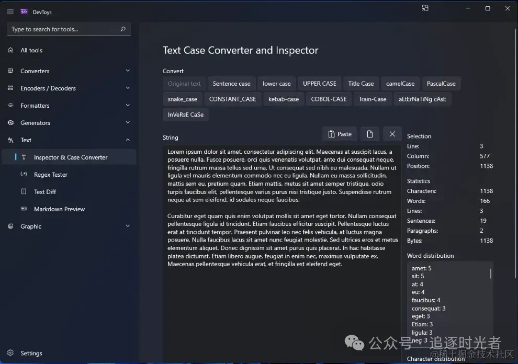Expand the Encoders / Decoders chevron
This screenshot has width=518, height=364.
coord(128,88)
